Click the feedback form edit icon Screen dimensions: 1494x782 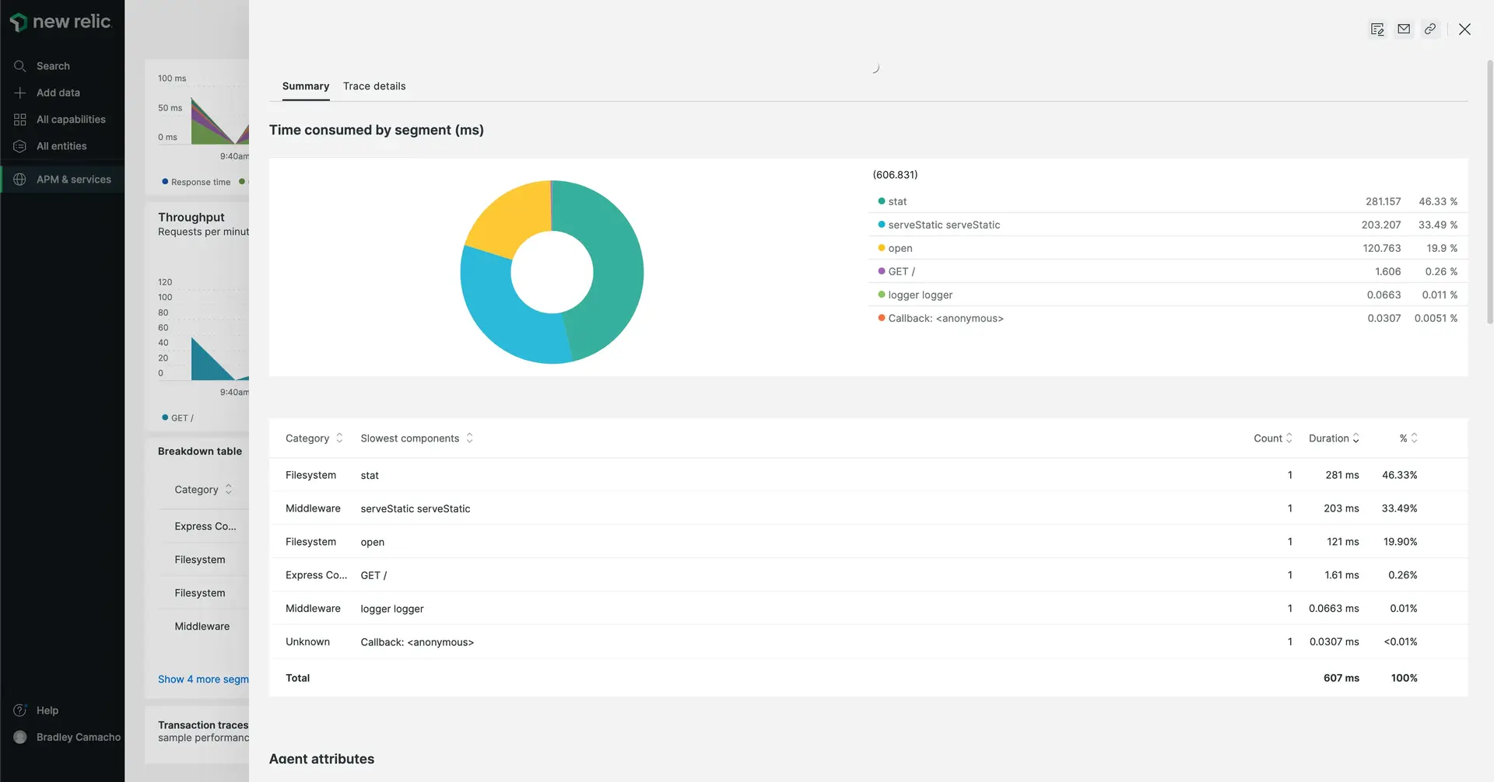1377,30
